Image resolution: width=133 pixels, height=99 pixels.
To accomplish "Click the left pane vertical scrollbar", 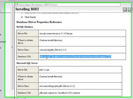I will click(x=12, y=47).
